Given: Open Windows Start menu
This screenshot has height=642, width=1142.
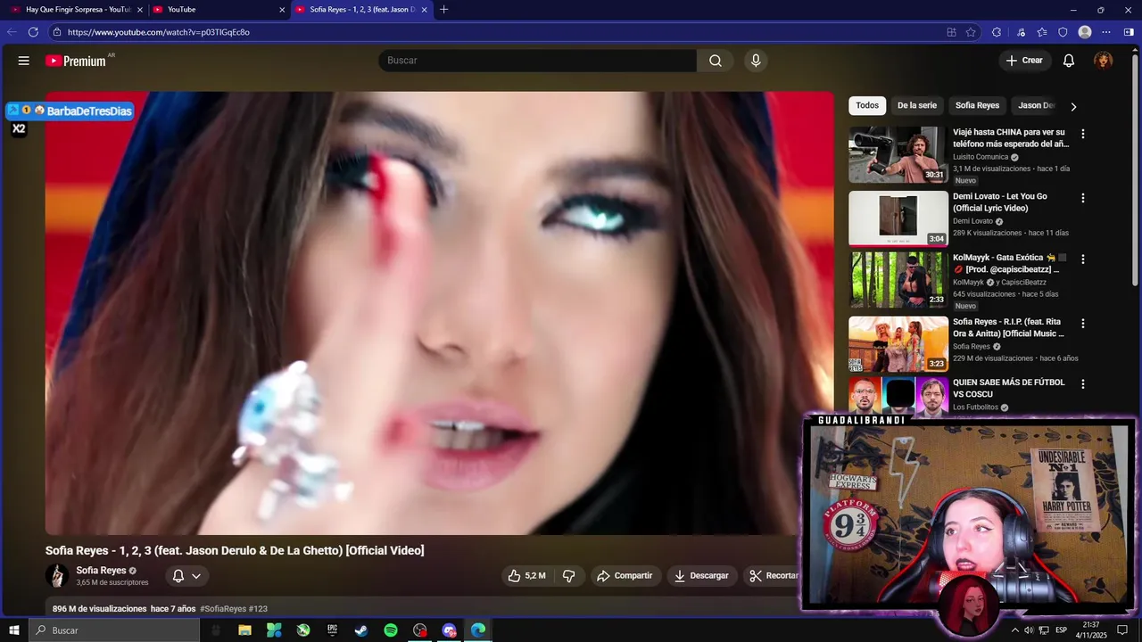Looking at the screenshot, I should (14, 630).
